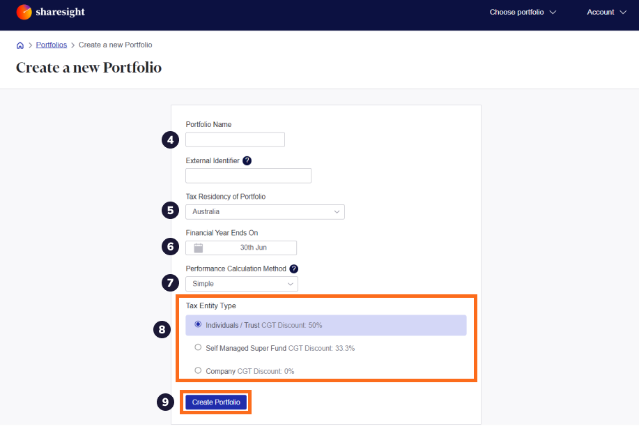Follow the Portfolios breadcrumb link
639x438 pixels.
51,44
